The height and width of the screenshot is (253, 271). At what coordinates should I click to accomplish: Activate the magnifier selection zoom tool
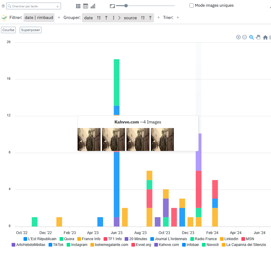251,37
